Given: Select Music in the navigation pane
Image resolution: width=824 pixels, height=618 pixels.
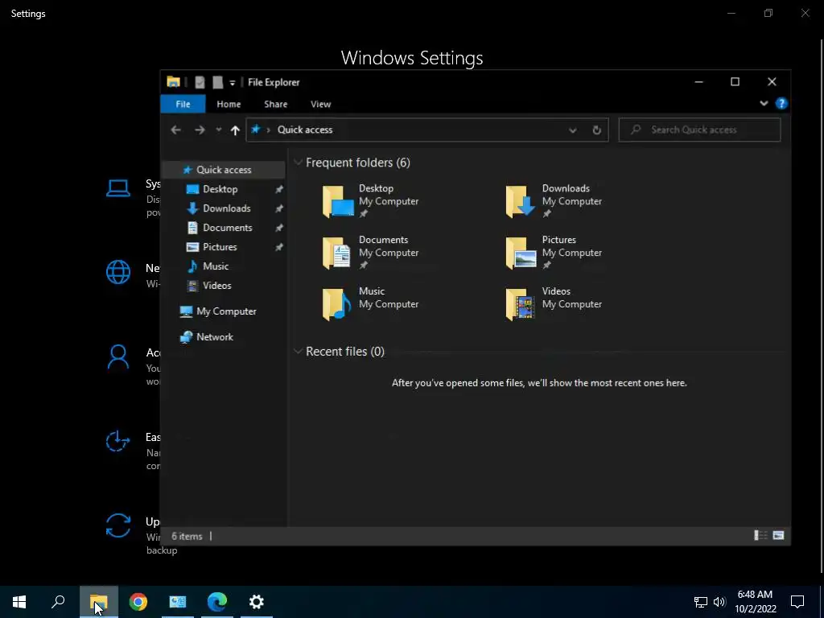Looking at the screenshot, I should [x=216, y=266].
